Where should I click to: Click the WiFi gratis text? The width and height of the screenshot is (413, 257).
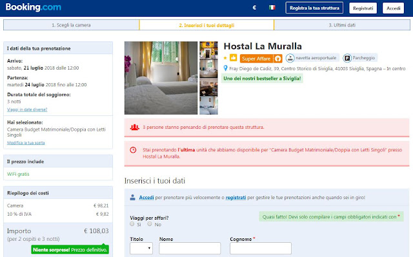point(18,174)
